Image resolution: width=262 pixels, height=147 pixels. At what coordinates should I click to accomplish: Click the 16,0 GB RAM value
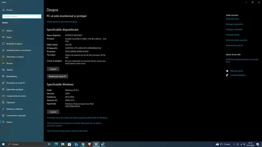pos(68,45)
